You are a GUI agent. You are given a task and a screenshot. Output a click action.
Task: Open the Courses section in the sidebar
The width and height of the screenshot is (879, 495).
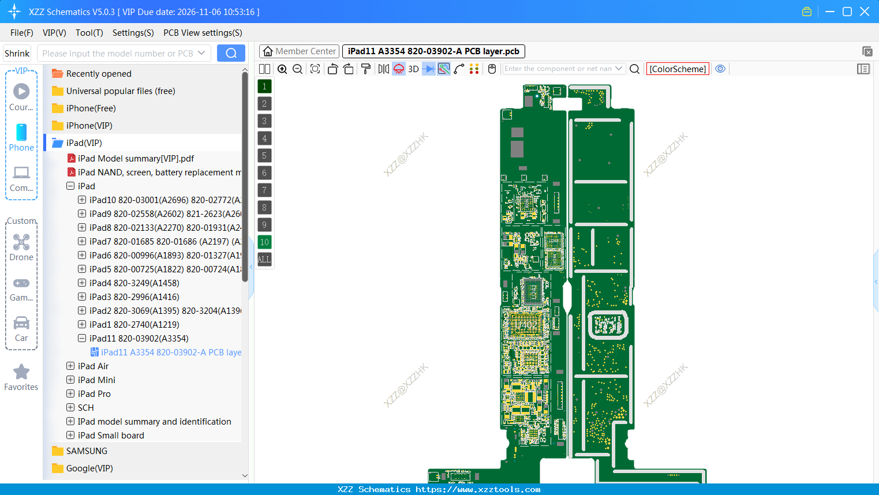[x=21, y=97]
